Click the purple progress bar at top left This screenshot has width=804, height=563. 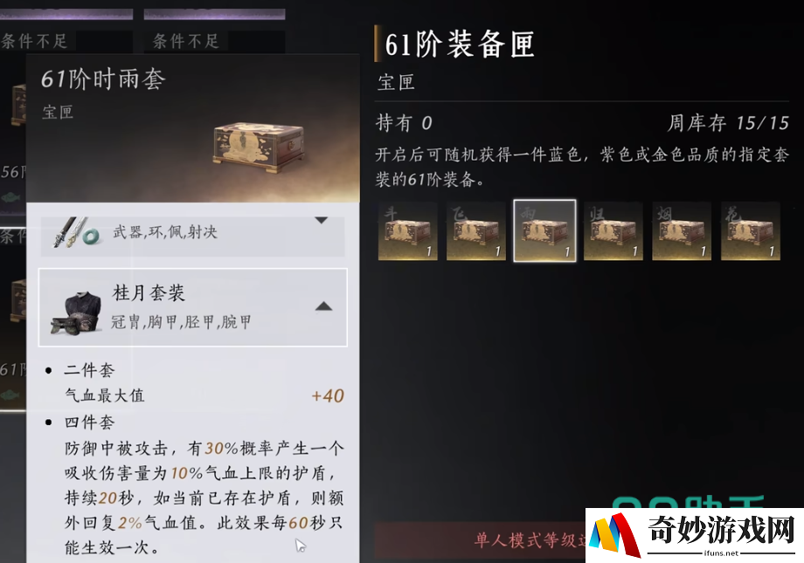(66, 14)
